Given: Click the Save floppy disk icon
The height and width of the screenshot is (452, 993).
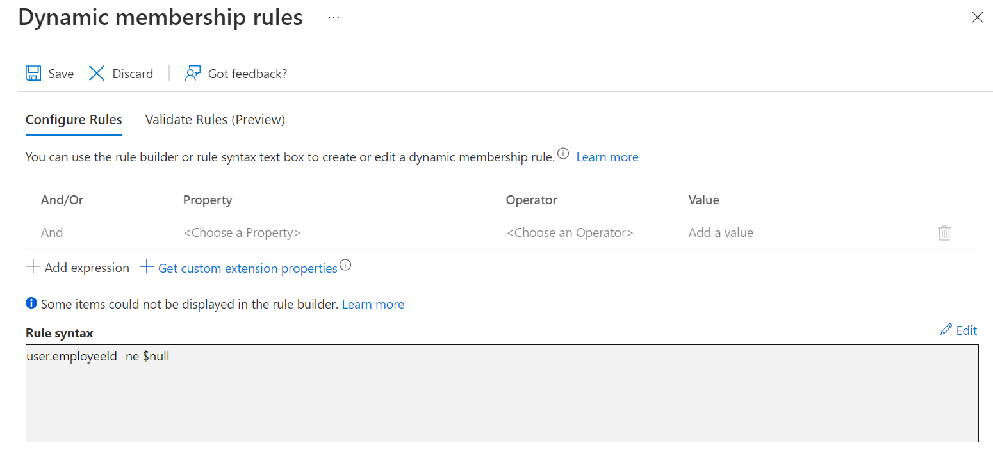Looking at the screenshot, I should coord(33,73).
